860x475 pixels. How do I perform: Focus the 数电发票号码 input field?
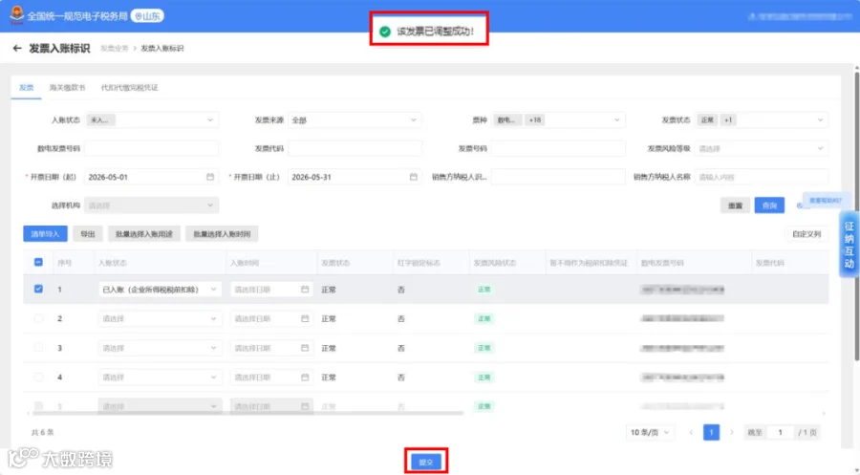152,149
